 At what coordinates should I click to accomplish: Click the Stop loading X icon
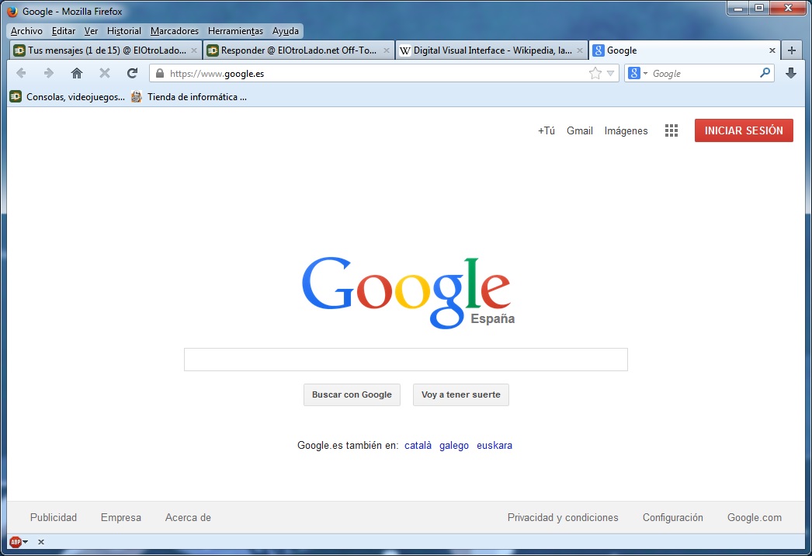click(x=105, y=73)
